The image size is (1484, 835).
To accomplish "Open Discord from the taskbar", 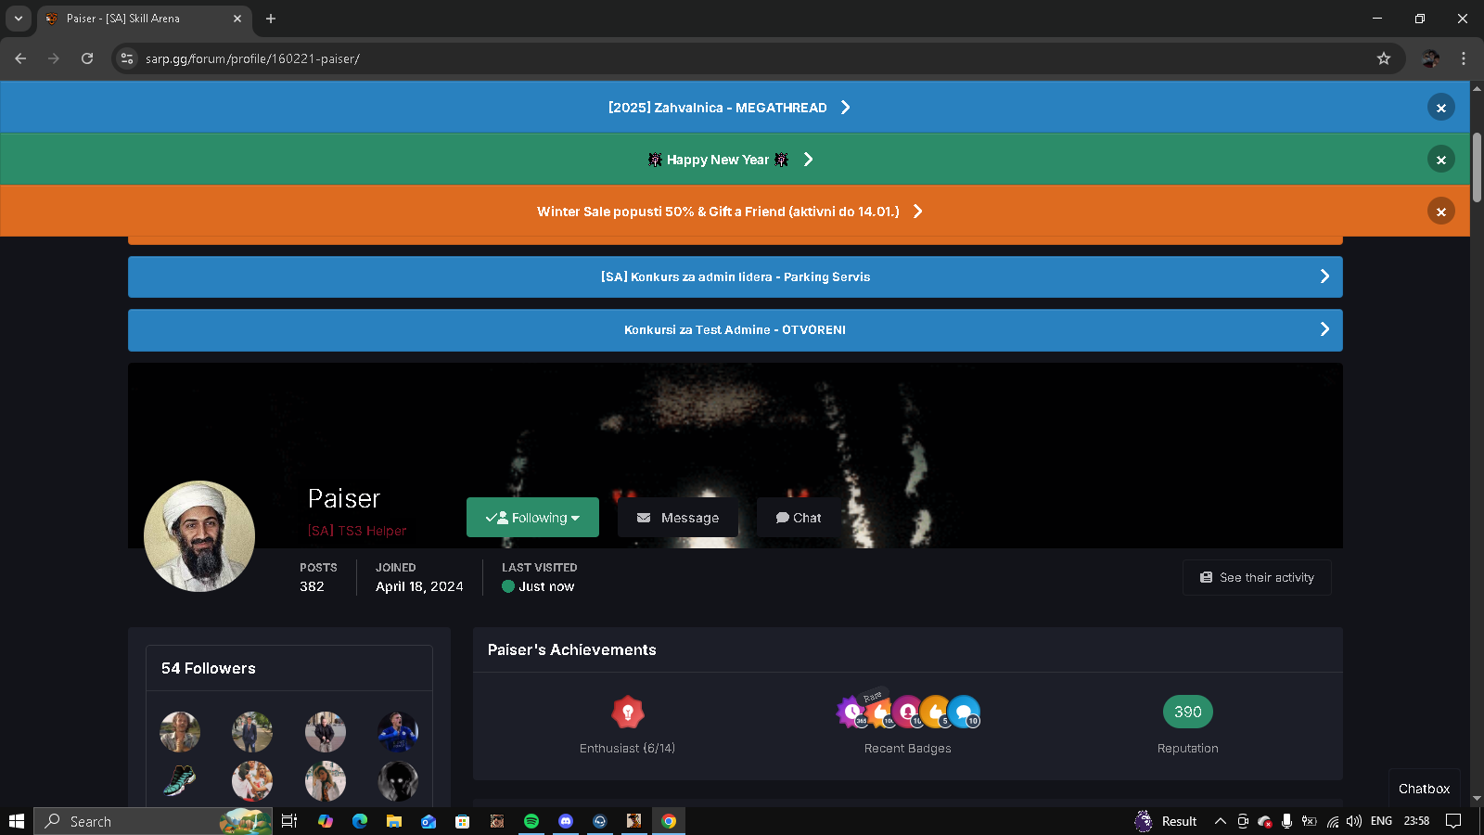I will tap(566, 821).
